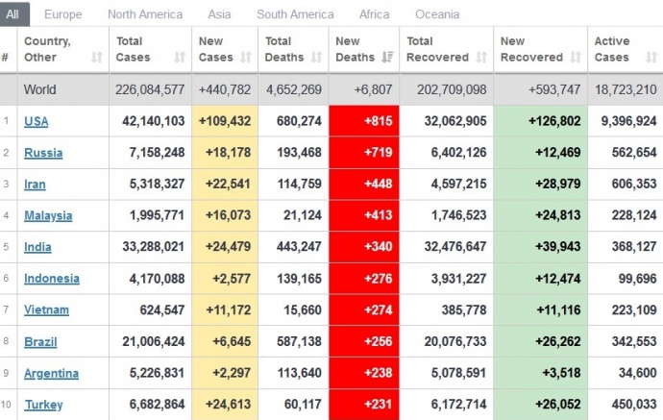
Task: Open the USA country link
Action: 37,121
